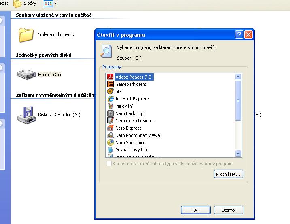Viewport: 290px width, 224px height.
Task: Open the Sdílené dokumenty folder icon
Action: (26, 35)
